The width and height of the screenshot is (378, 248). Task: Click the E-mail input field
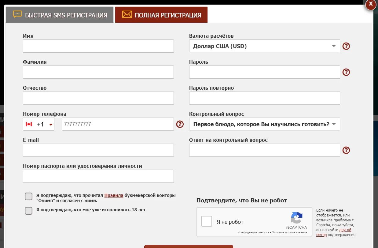[x=98, y=150]
